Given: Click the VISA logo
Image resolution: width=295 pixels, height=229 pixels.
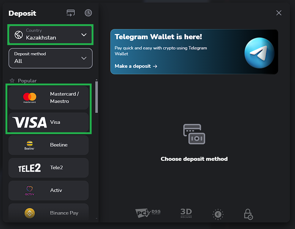Looking at the screenshot, I should click(30, 122).
